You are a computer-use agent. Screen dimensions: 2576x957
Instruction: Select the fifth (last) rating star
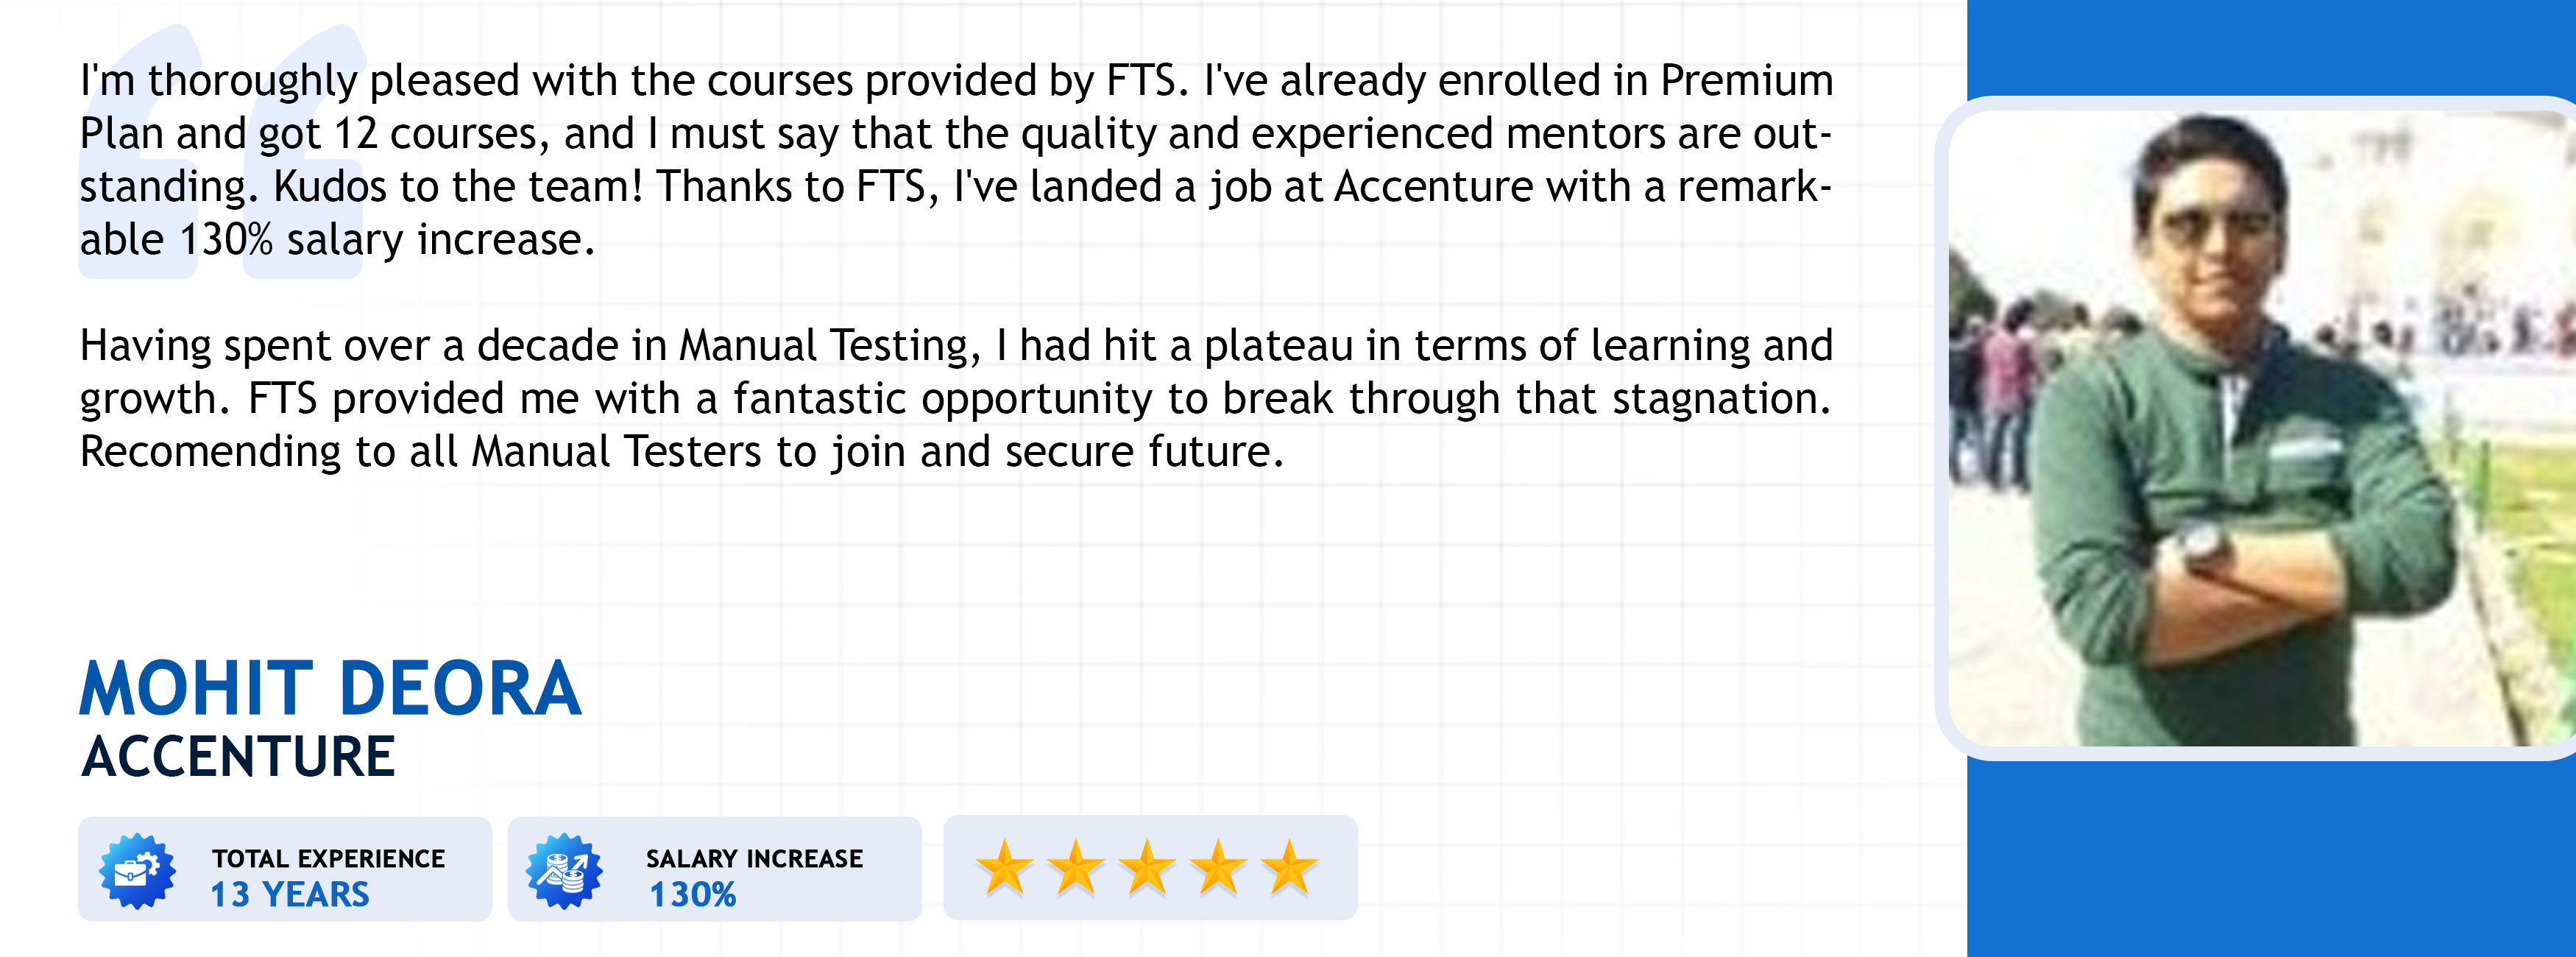pyautogui.click(x=1289, y=867)
